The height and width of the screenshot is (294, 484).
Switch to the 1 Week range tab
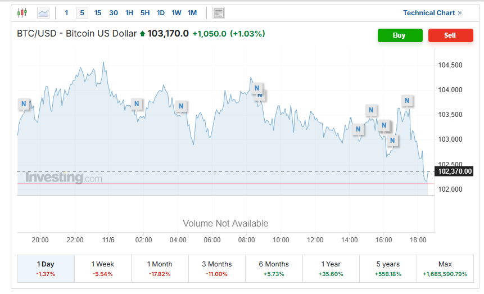point(102,268)
